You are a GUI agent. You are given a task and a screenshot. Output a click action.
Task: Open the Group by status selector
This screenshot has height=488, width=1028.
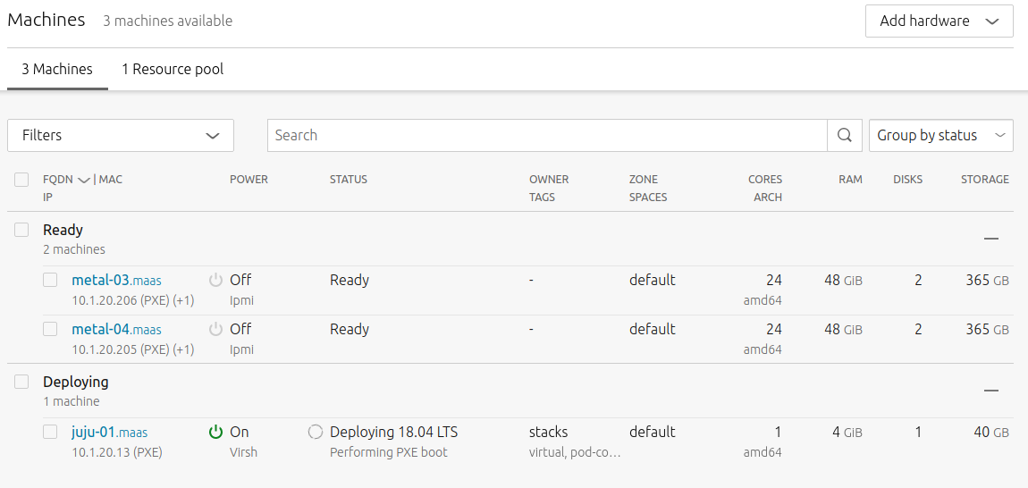coord(940,136)
